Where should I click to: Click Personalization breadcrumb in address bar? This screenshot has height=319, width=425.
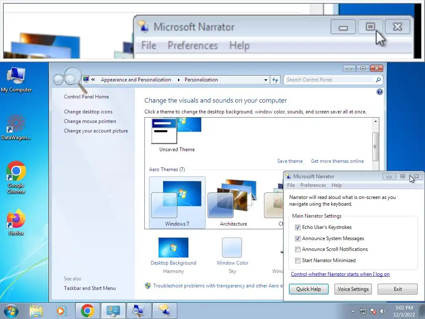pos(201,80)
